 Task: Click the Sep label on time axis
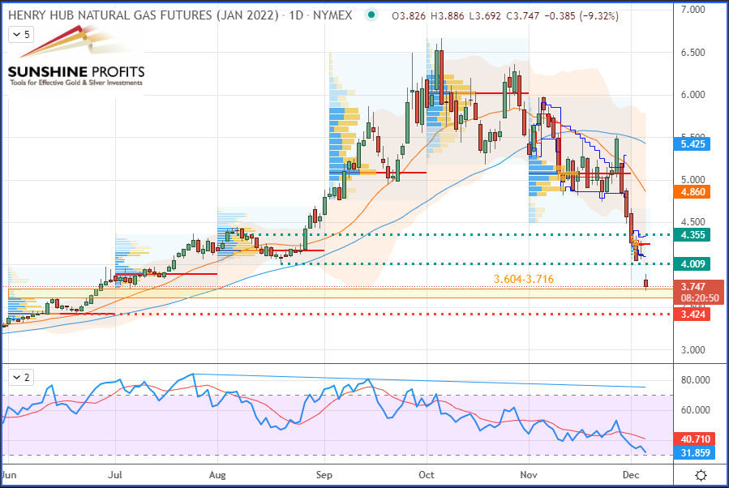coord(324,475)
